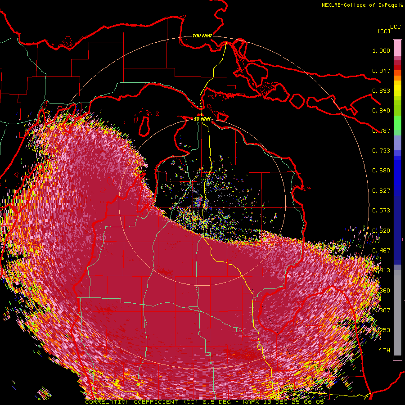Click the 06:05 timestamp in the caption
Viewport: 405px width, 405px height.
pyautogui.click(x=314, y=402)
